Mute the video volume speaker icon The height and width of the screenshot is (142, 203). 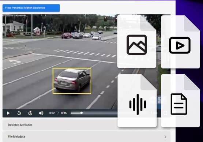(41, 113)
